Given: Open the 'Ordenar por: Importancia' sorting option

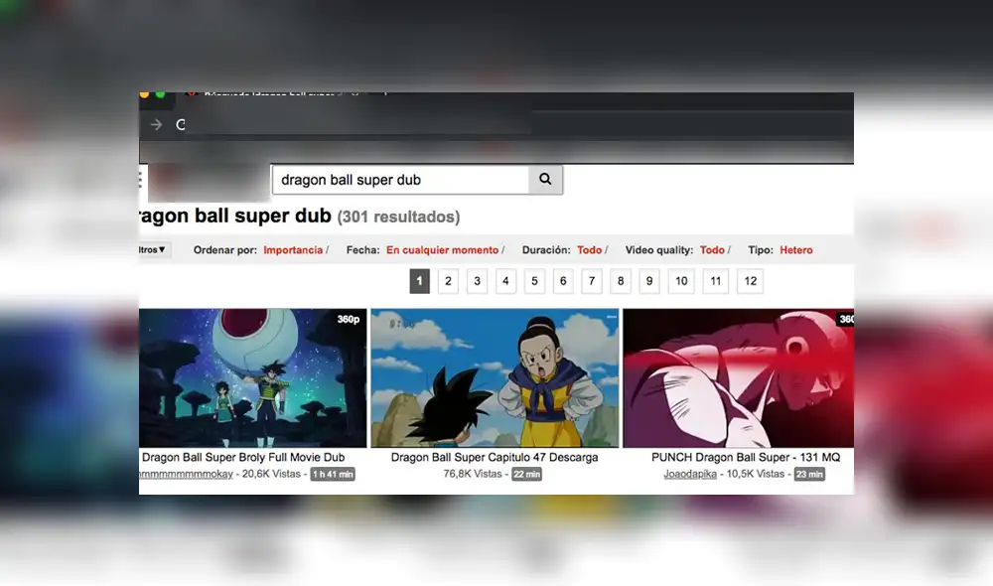Looking at the screenshot, I should (x=295, y=250).
